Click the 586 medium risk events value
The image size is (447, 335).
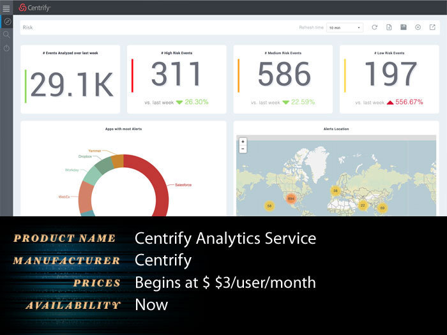click(x=284, y=74)
